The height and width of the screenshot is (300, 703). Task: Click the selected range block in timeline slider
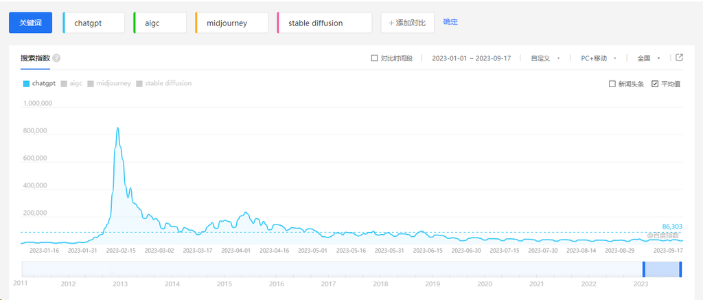point(662,269)
